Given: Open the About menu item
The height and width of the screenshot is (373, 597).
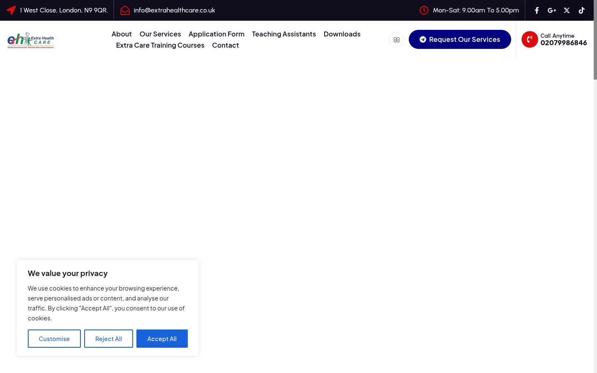Looking at the screenshot, I should pyautogui.click(x=121, y=34).
